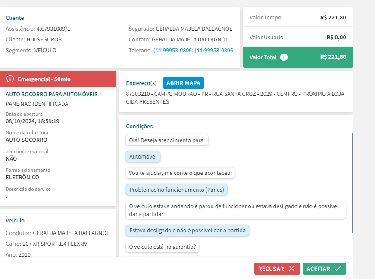Pick the 'Estava desligado' answer bubble
Image resolution: width=375 pixels, height=279 pixels.
pos(187,230)
